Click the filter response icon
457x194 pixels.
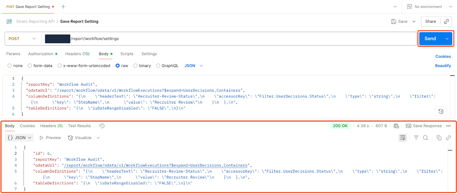(x=416, y=138)
